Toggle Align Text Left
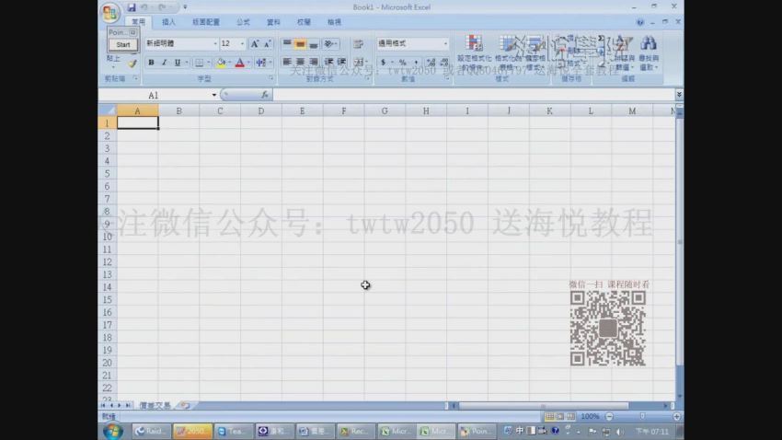The width and height of the screenshot is (782, 440). coord(287,62)
